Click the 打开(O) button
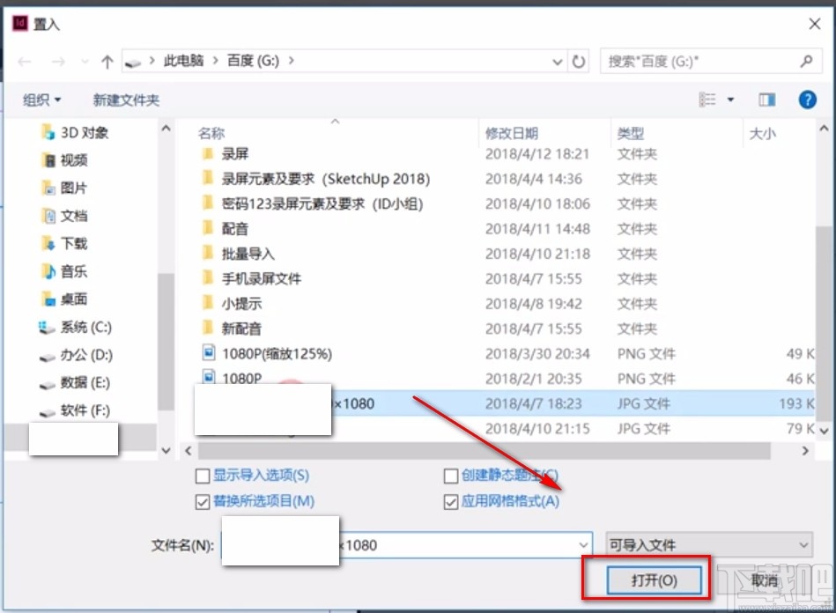The image size is (836, 613). tap(655, 580)
